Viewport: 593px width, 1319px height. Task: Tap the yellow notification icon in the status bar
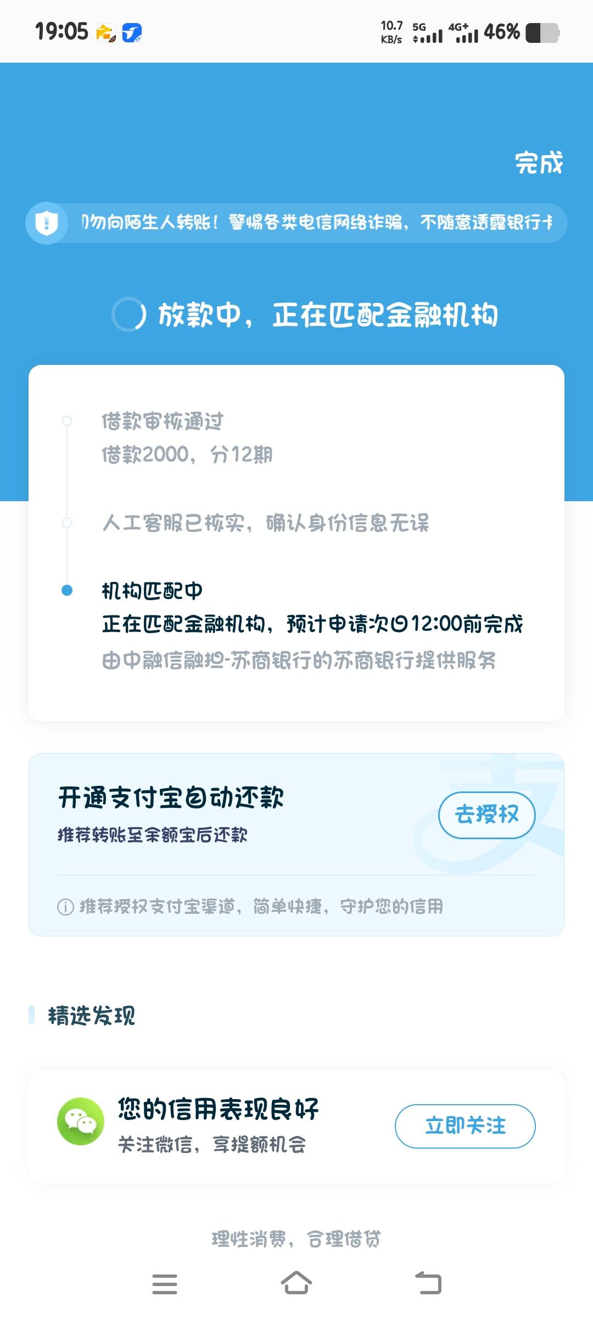pos(106,33)
